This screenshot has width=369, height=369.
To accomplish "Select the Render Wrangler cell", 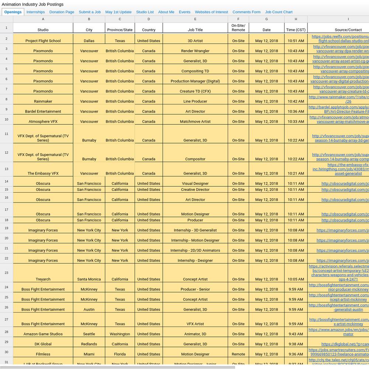I will coord(195,49).
